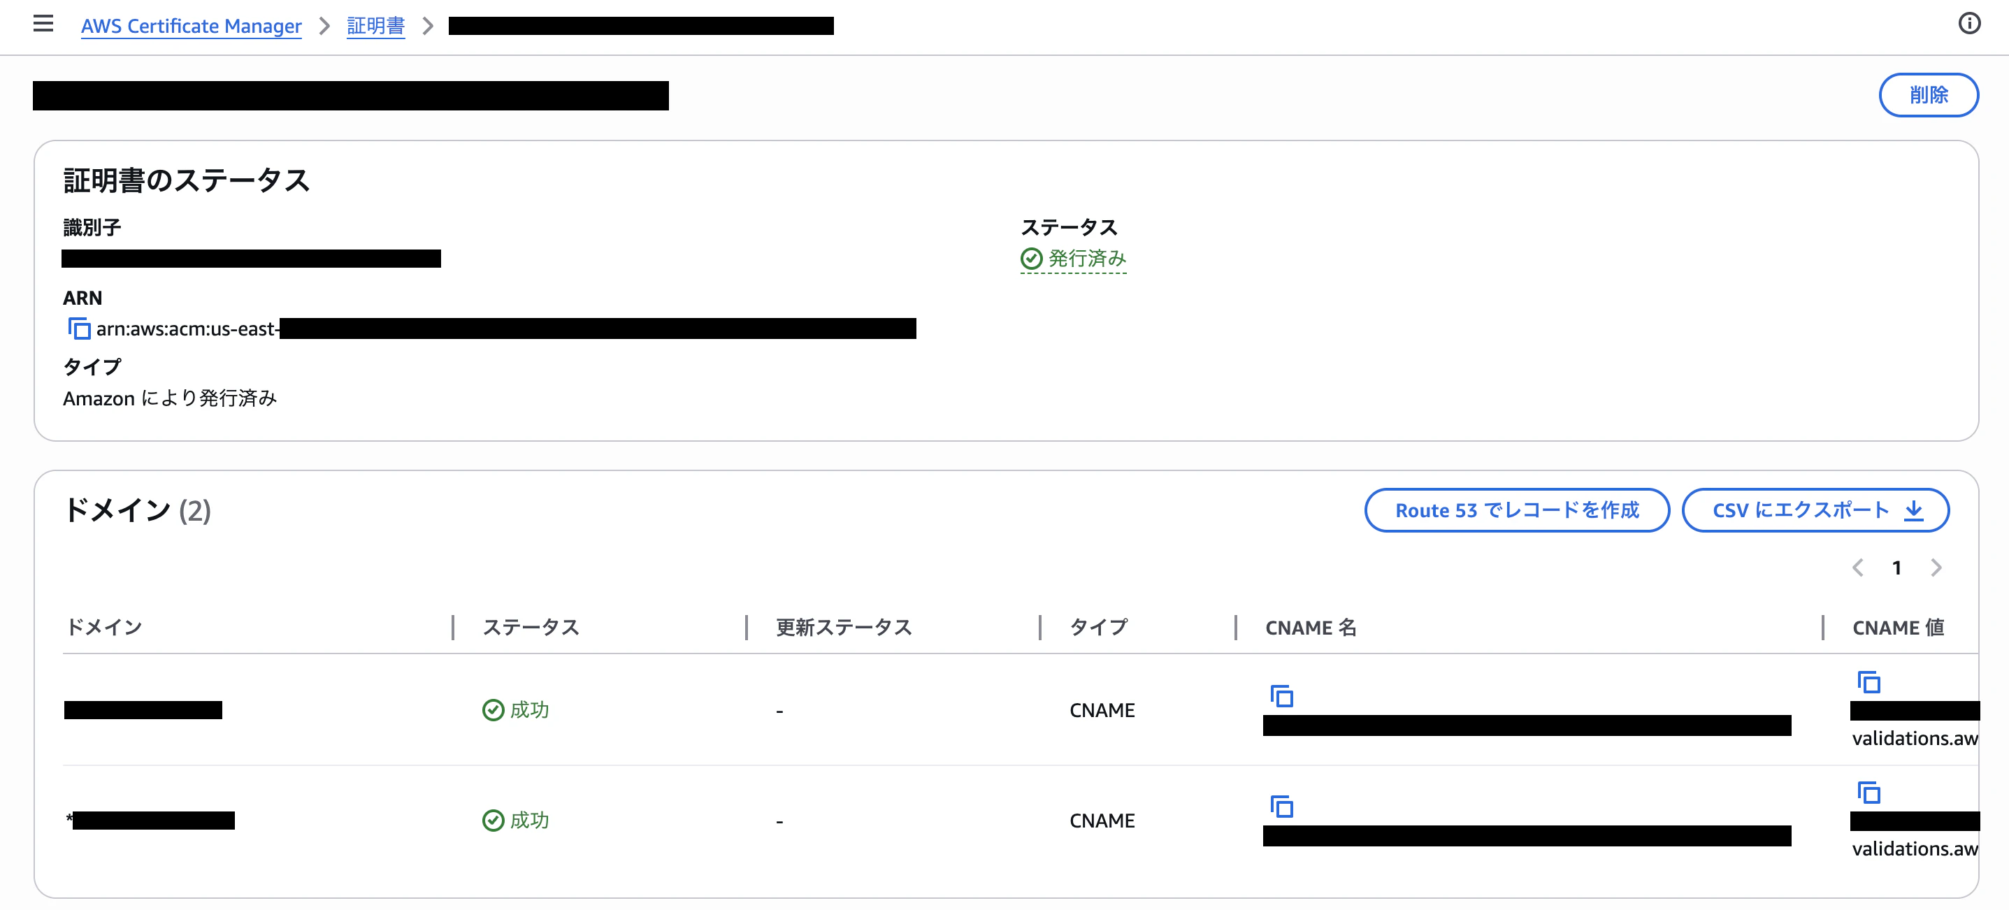Image resolution: width=2009 pixels, height=910 pixels.
Task: Open the hamburger navigation menu
Action: click(x=43, y=24)
